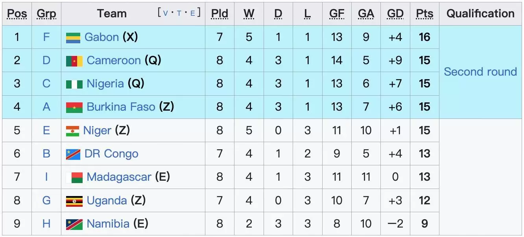Open the Group F link

46,37
